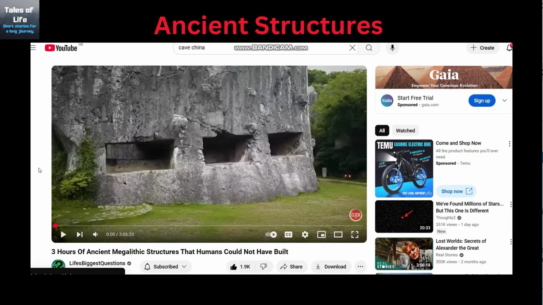Dislike the video with thumbs down
Screen dimensions: 543x305
tap(263, 266)
